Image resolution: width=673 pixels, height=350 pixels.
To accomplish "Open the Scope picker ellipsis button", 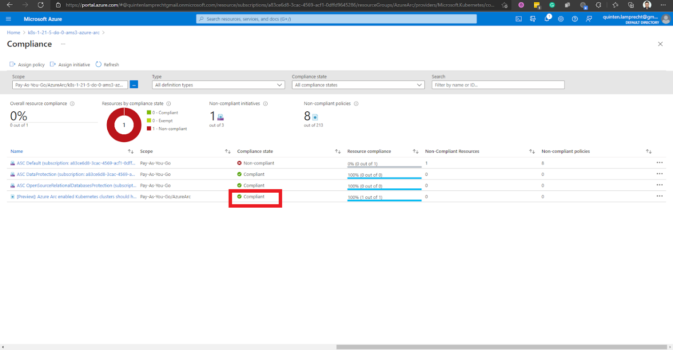I will 134,85.
